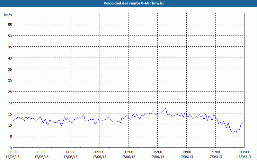The height and width of the screenshot is (160, 257).
Task: Select the 5 value on the y-axis
Action: coord(11,137)
